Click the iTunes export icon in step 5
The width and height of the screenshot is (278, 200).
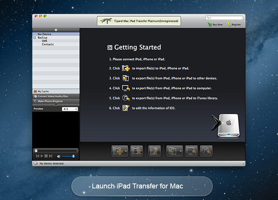[x=126, y=98]
